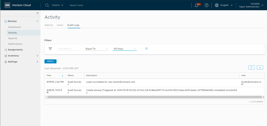Open the TADMIN account menu

251,5
